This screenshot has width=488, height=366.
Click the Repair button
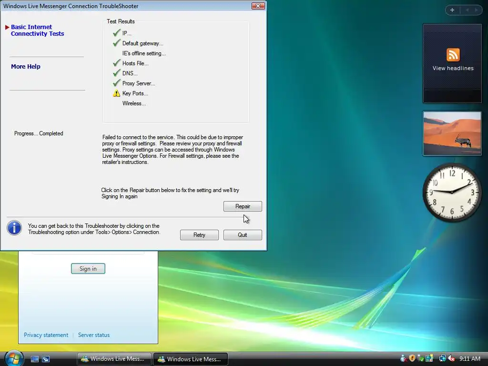click(243, 206)
